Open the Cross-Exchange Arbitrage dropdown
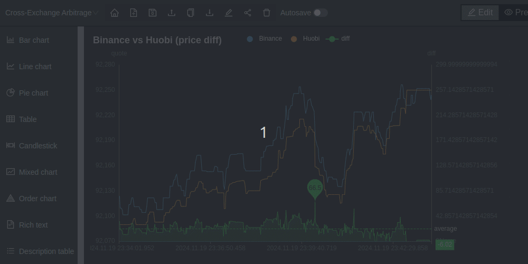Viewport: 528px width, 264px height. [51, 13]
